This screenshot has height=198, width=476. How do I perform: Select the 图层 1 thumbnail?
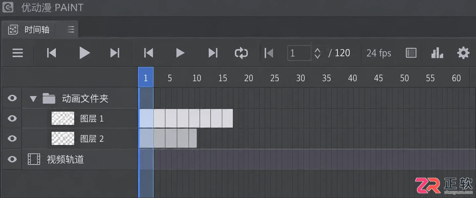point(63,118)
